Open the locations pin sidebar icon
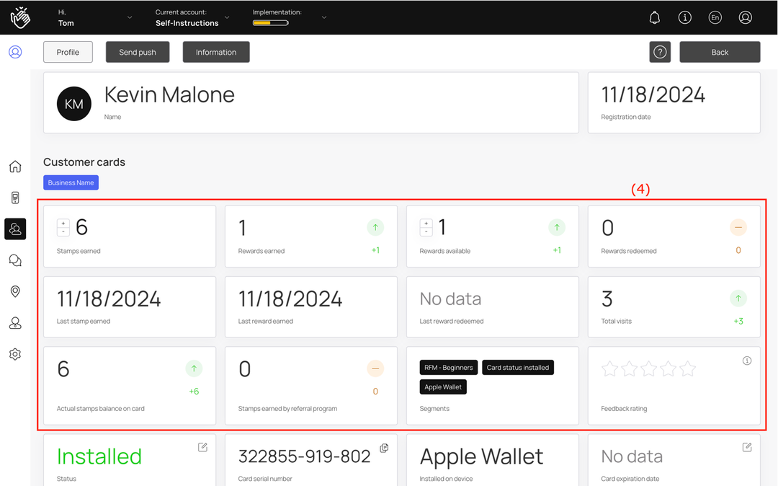 15,291
